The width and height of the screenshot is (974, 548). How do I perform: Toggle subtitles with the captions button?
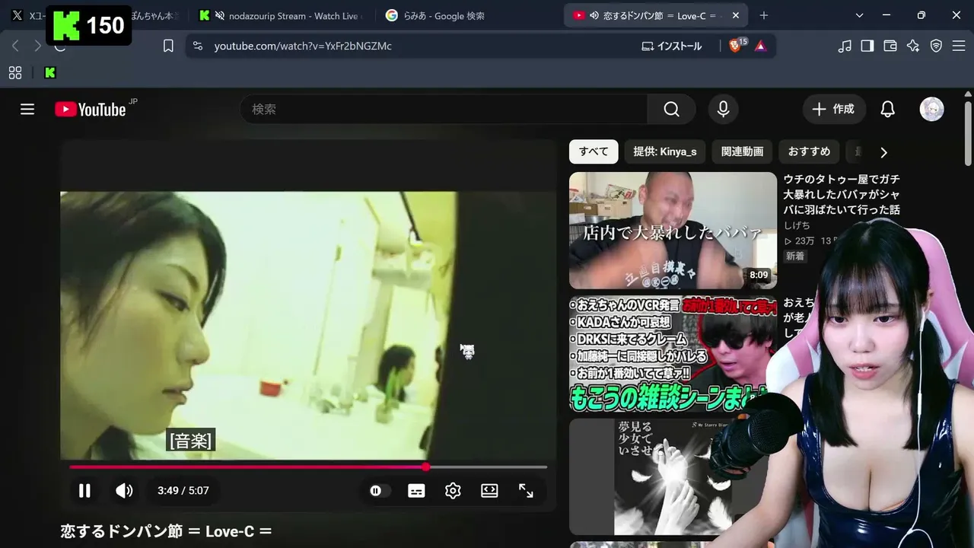416,491
